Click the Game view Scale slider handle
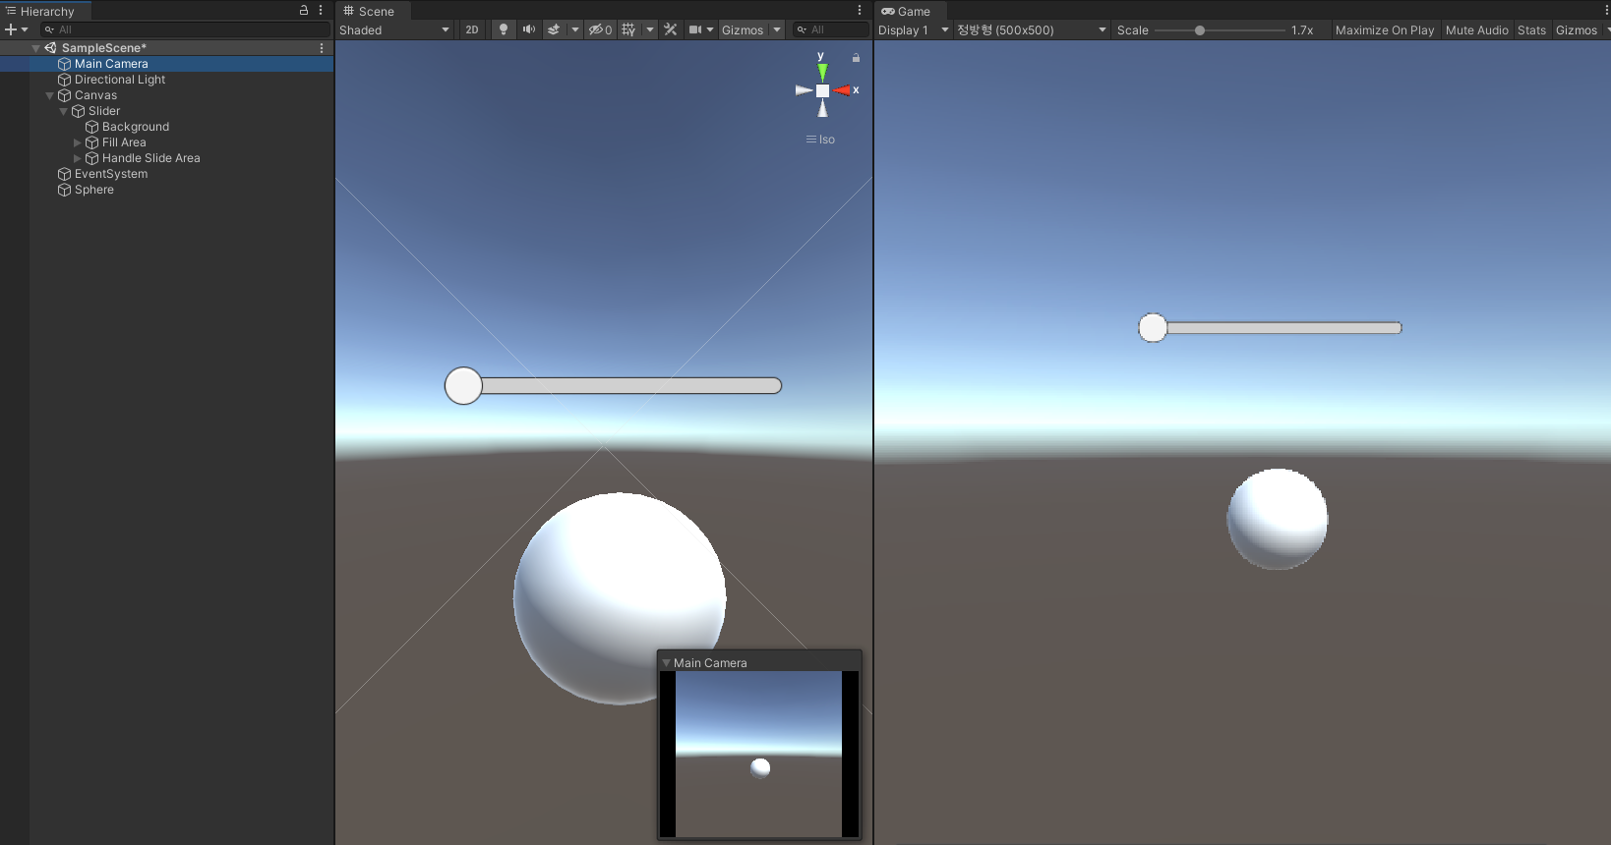Screen dimensions: 1611x845 pyautogui.click(x=1200, y=30)
